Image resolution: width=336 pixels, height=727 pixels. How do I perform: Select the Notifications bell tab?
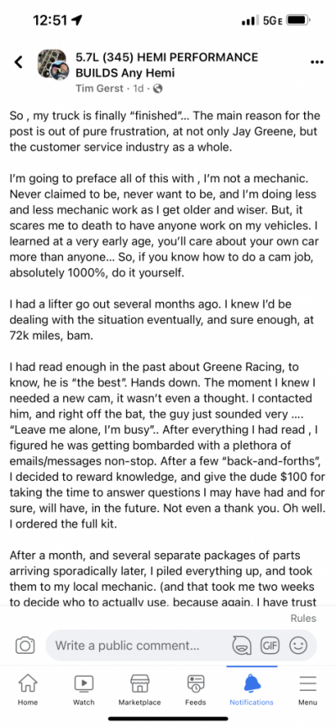(252, 690)
